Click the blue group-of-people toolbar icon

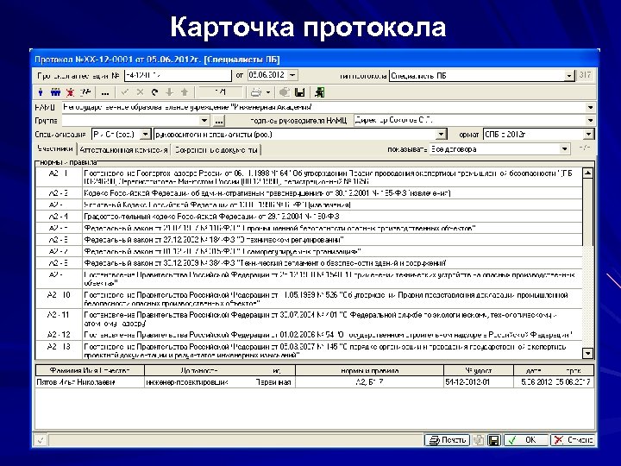pos(55,92)
